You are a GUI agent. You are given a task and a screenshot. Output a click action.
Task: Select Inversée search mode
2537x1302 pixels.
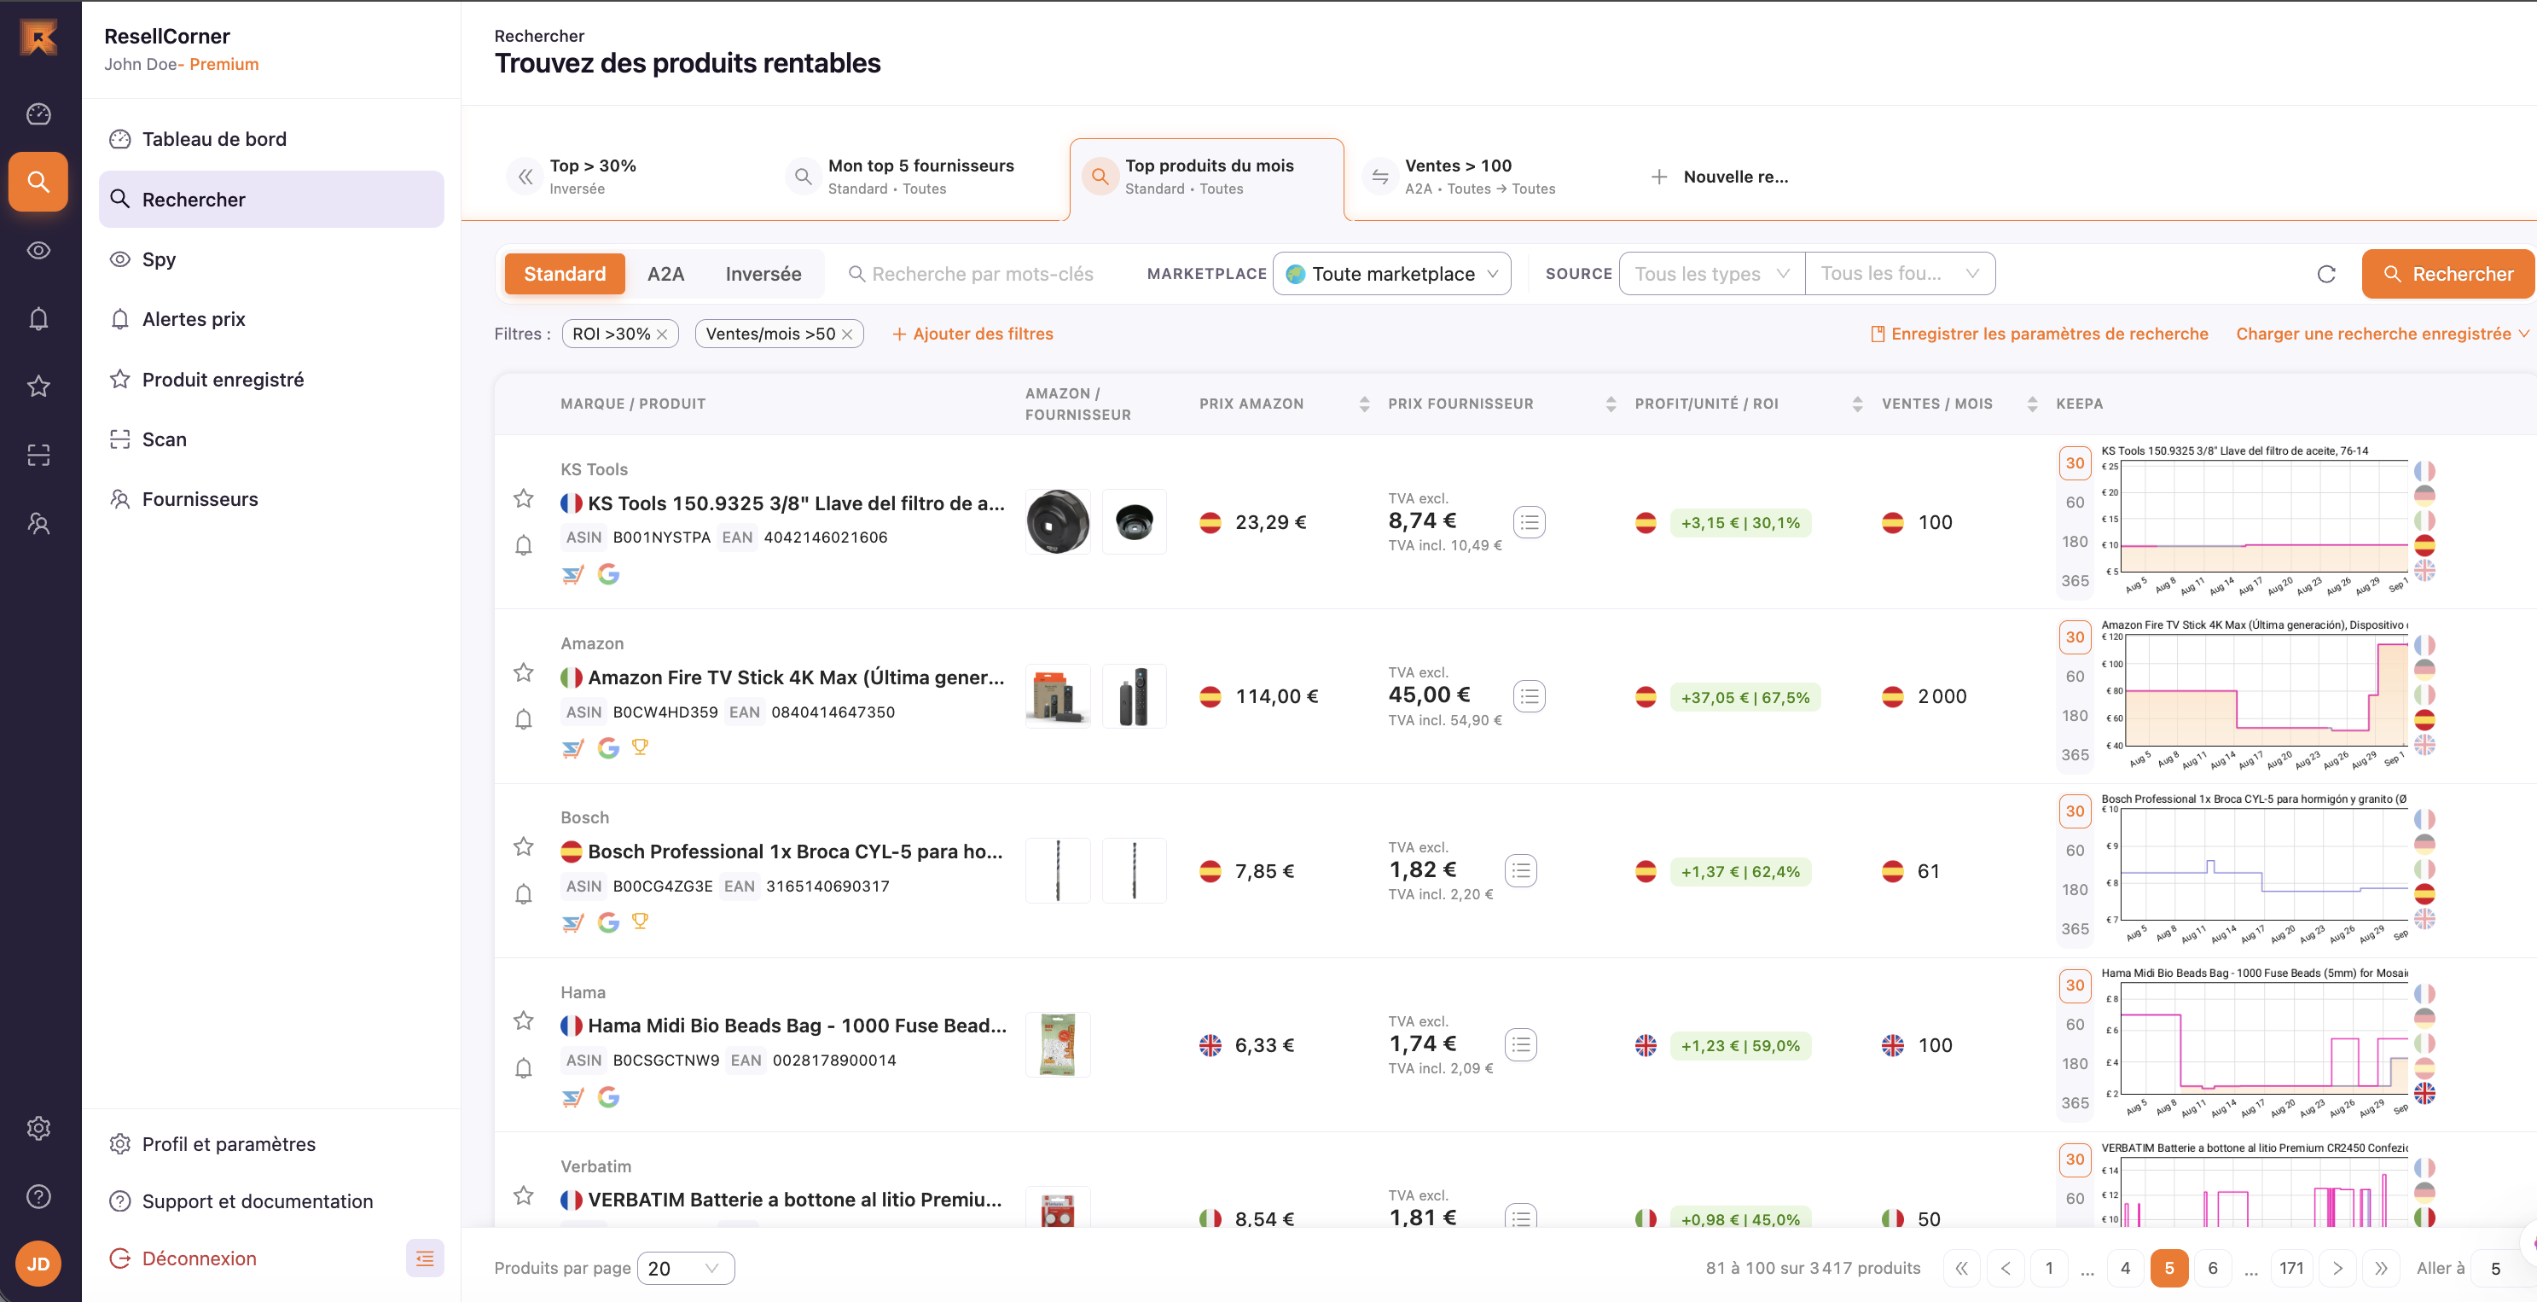[763, 274]
